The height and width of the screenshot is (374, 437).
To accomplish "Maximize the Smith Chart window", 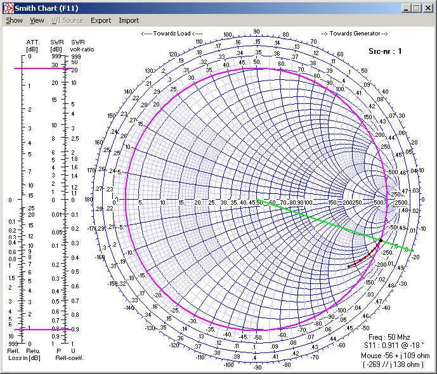I will coord(416,8).
